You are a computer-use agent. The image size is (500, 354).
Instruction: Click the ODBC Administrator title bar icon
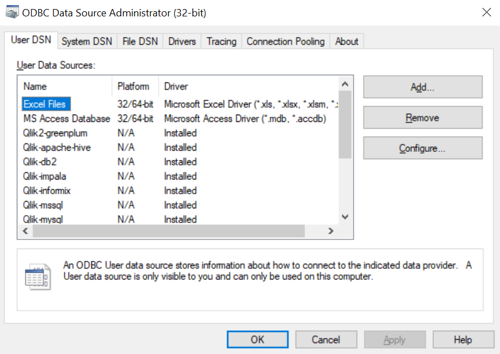pyautogui.click(x=12, y=12)
